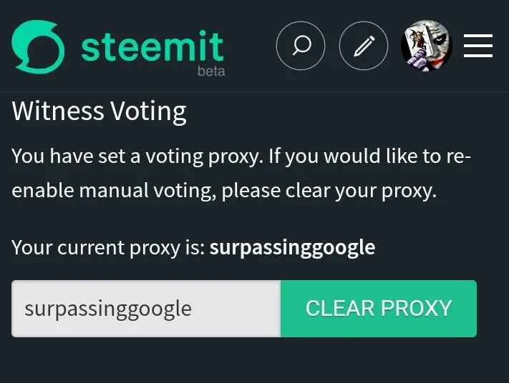Open the Joker profile avatar
Image resolution: width=509 pixels, height=383 pixels.
pyautogui.click(x=427, y=45)
